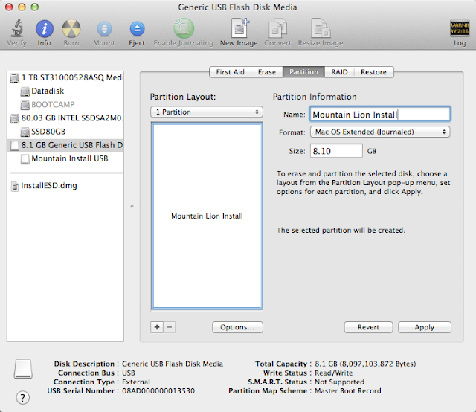
Task: Click the Total Capacity value 8.1 GB
Action: click(365, 364)
